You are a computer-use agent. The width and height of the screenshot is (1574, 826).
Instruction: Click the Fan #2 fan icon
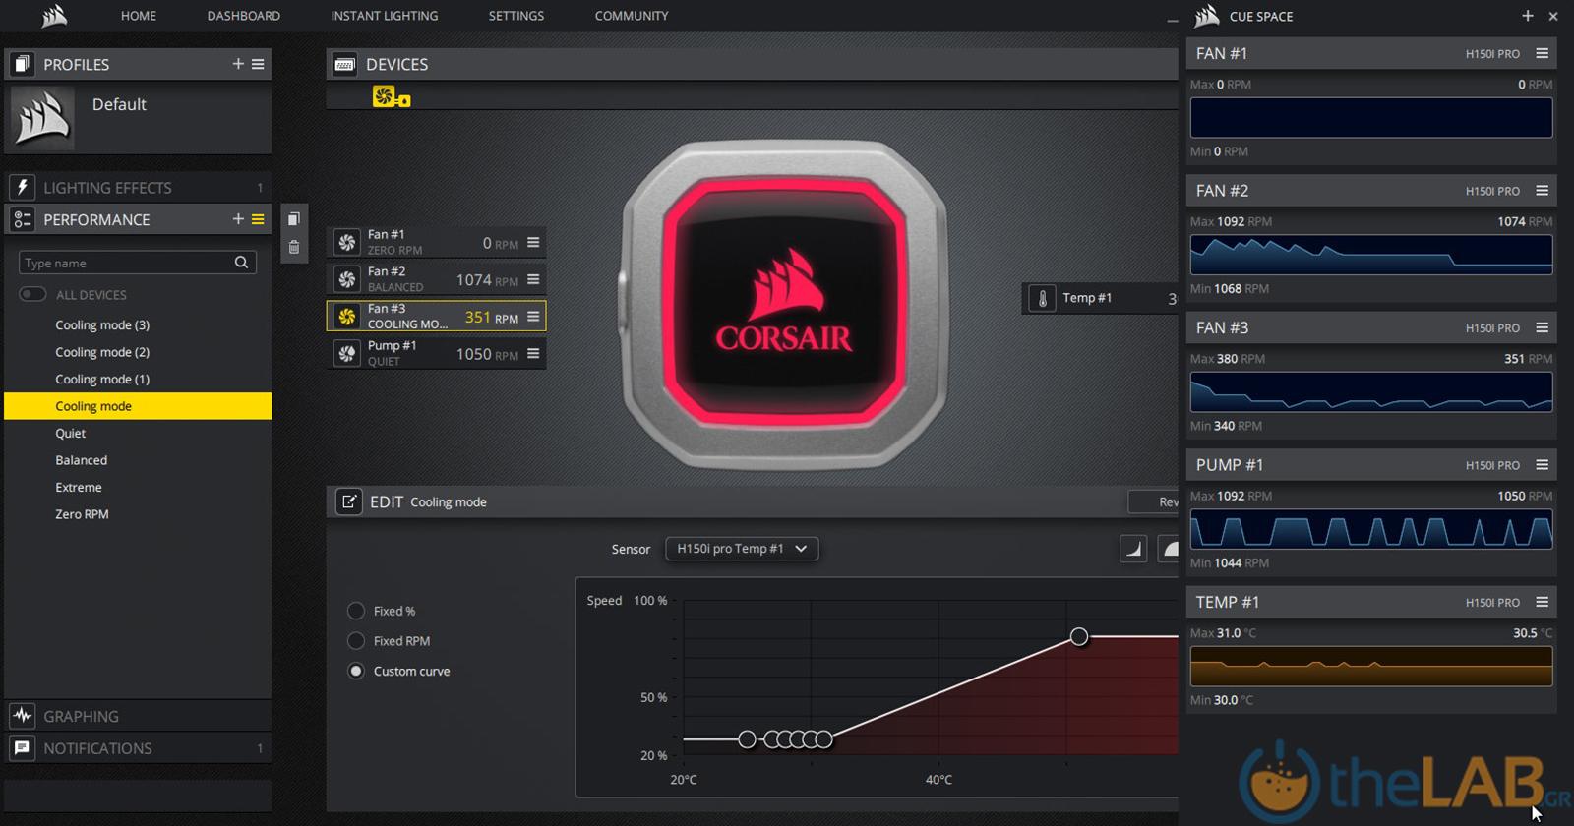tap(346, 279)
